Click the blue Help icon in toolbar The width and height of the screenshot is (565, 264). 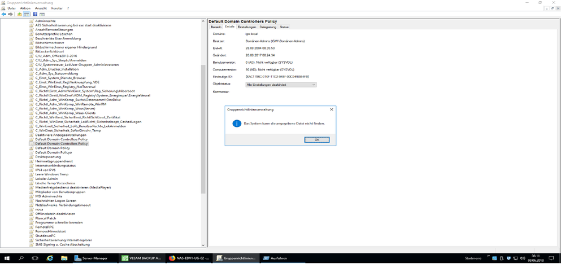(35, 14)
